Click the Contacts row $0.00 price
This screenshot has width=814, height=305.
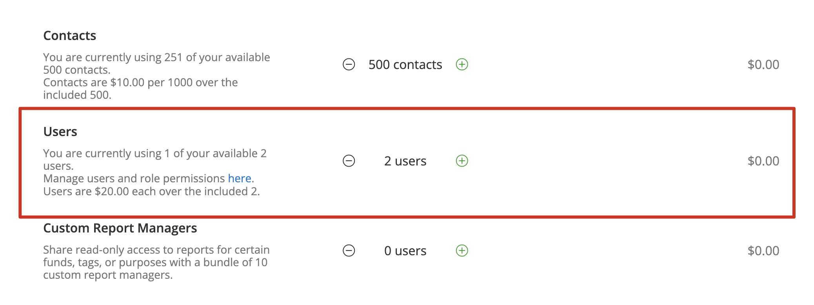[x=763, y=65]
